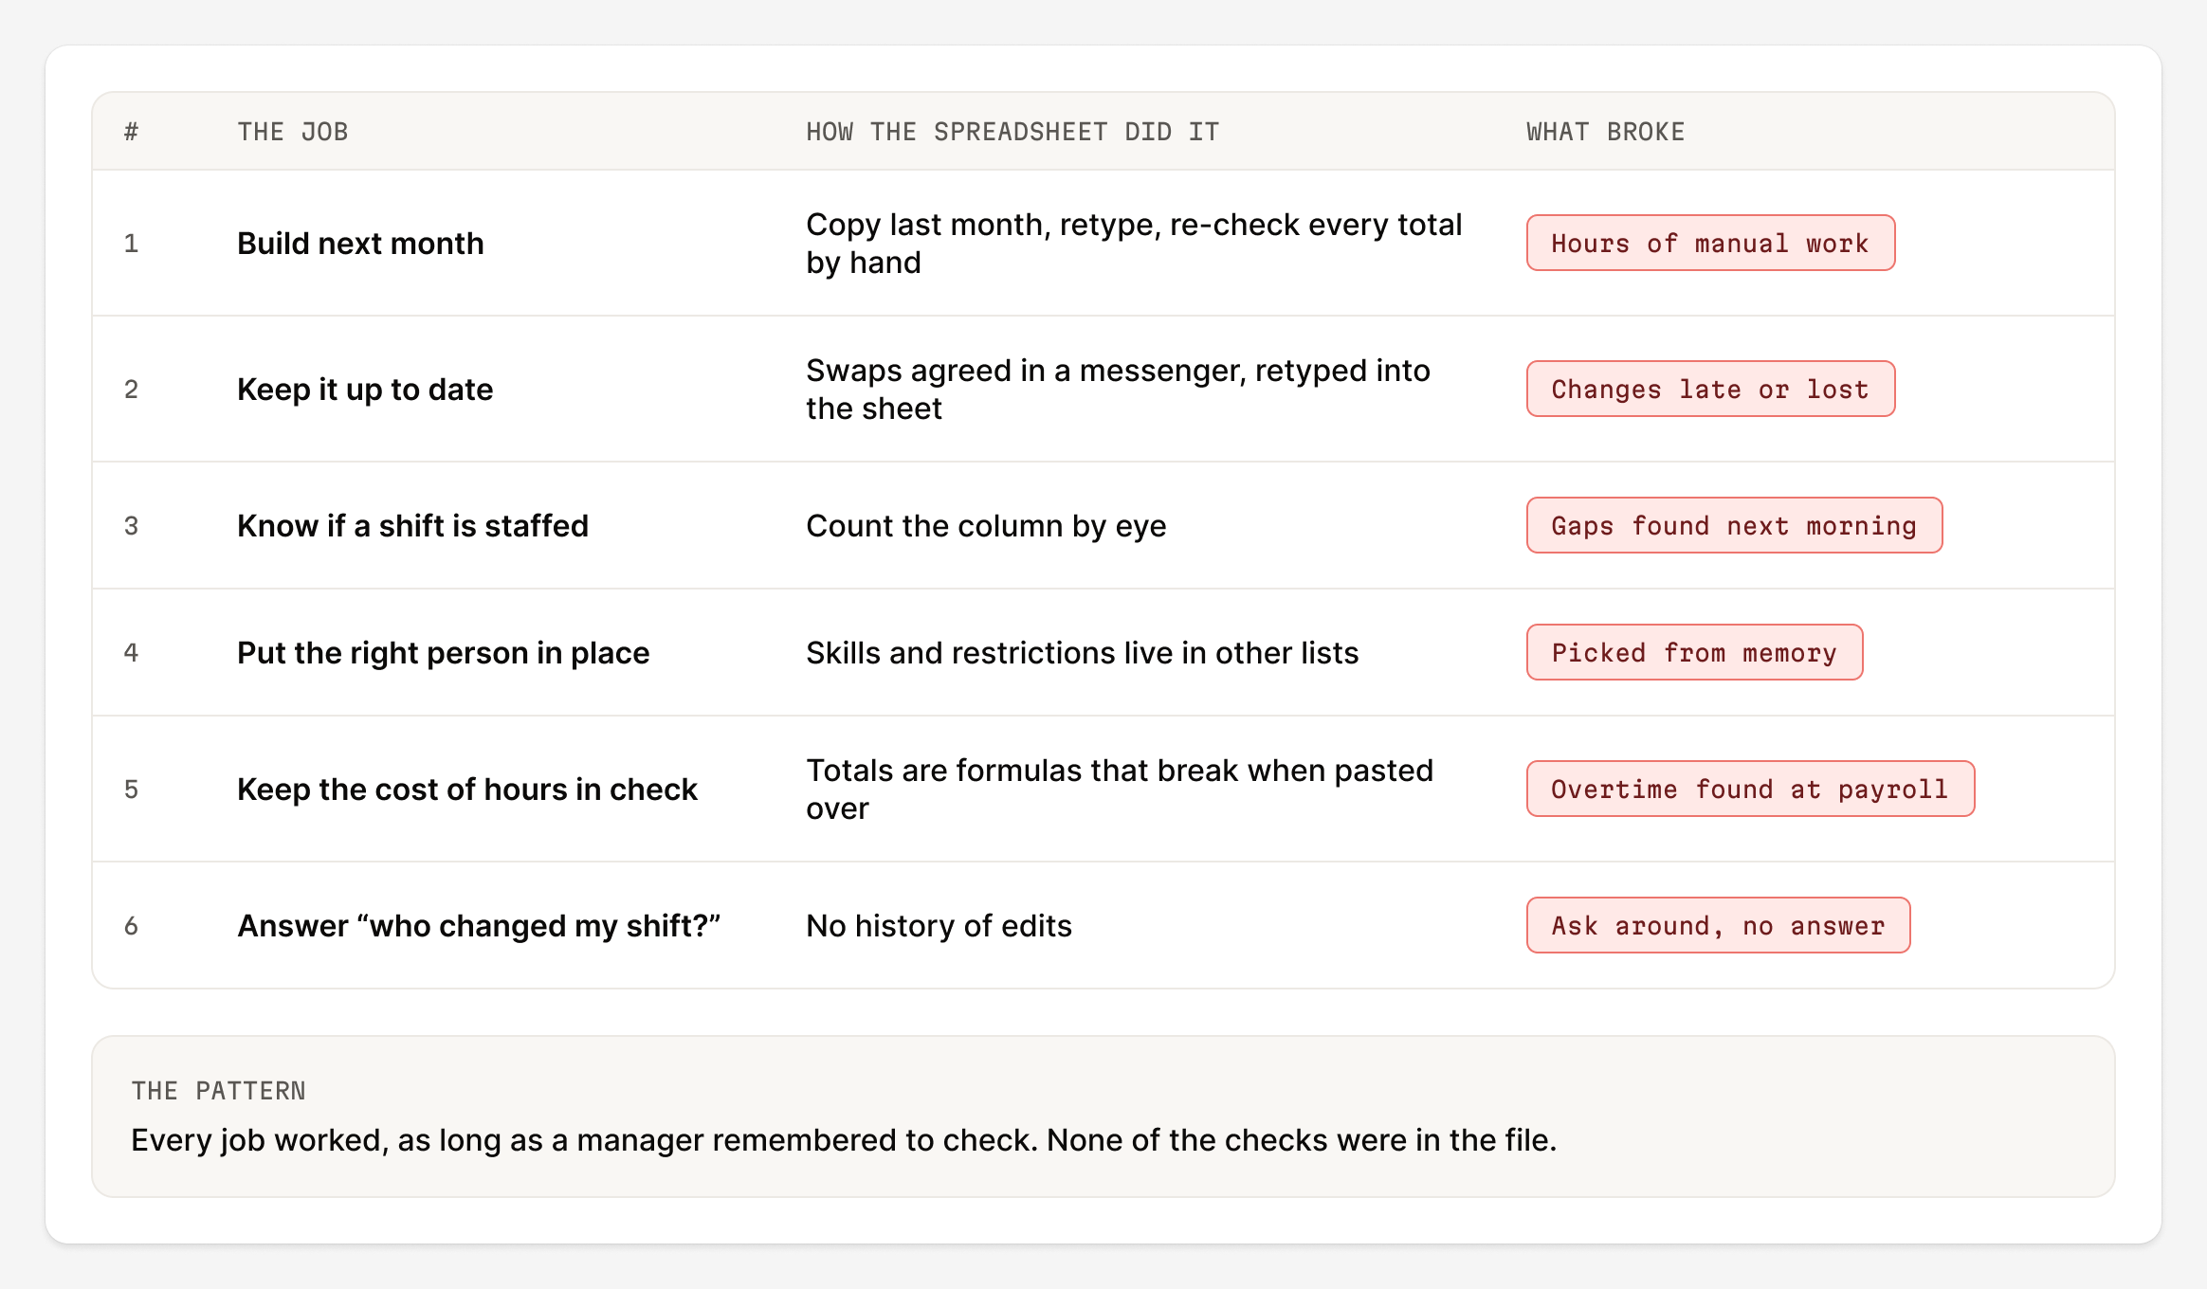The image size is (2207, 1289).
Task: Click 'Count the column by eye' text
Action: pos(986,526)
